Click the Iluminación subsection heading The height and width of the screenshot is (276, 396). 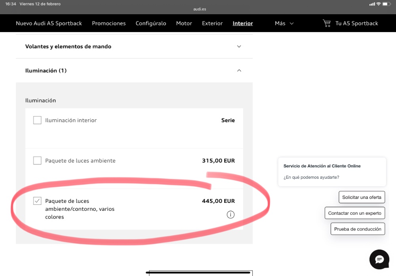click(40, 100)
